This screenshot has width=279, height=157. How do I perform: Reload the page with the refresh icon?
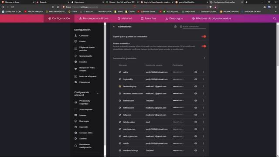(13, 7)
